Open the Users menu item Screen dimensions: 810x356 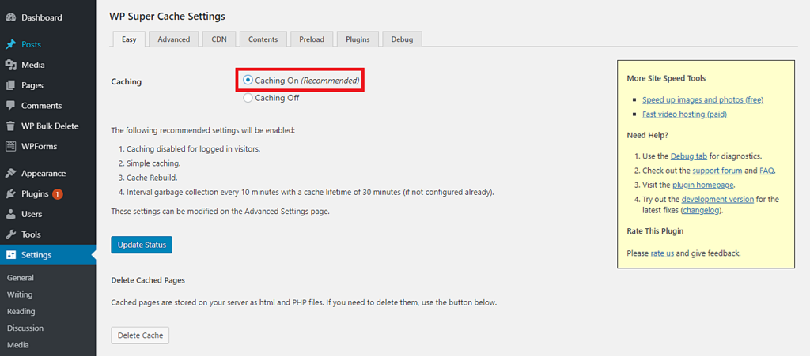click(47, 215)
